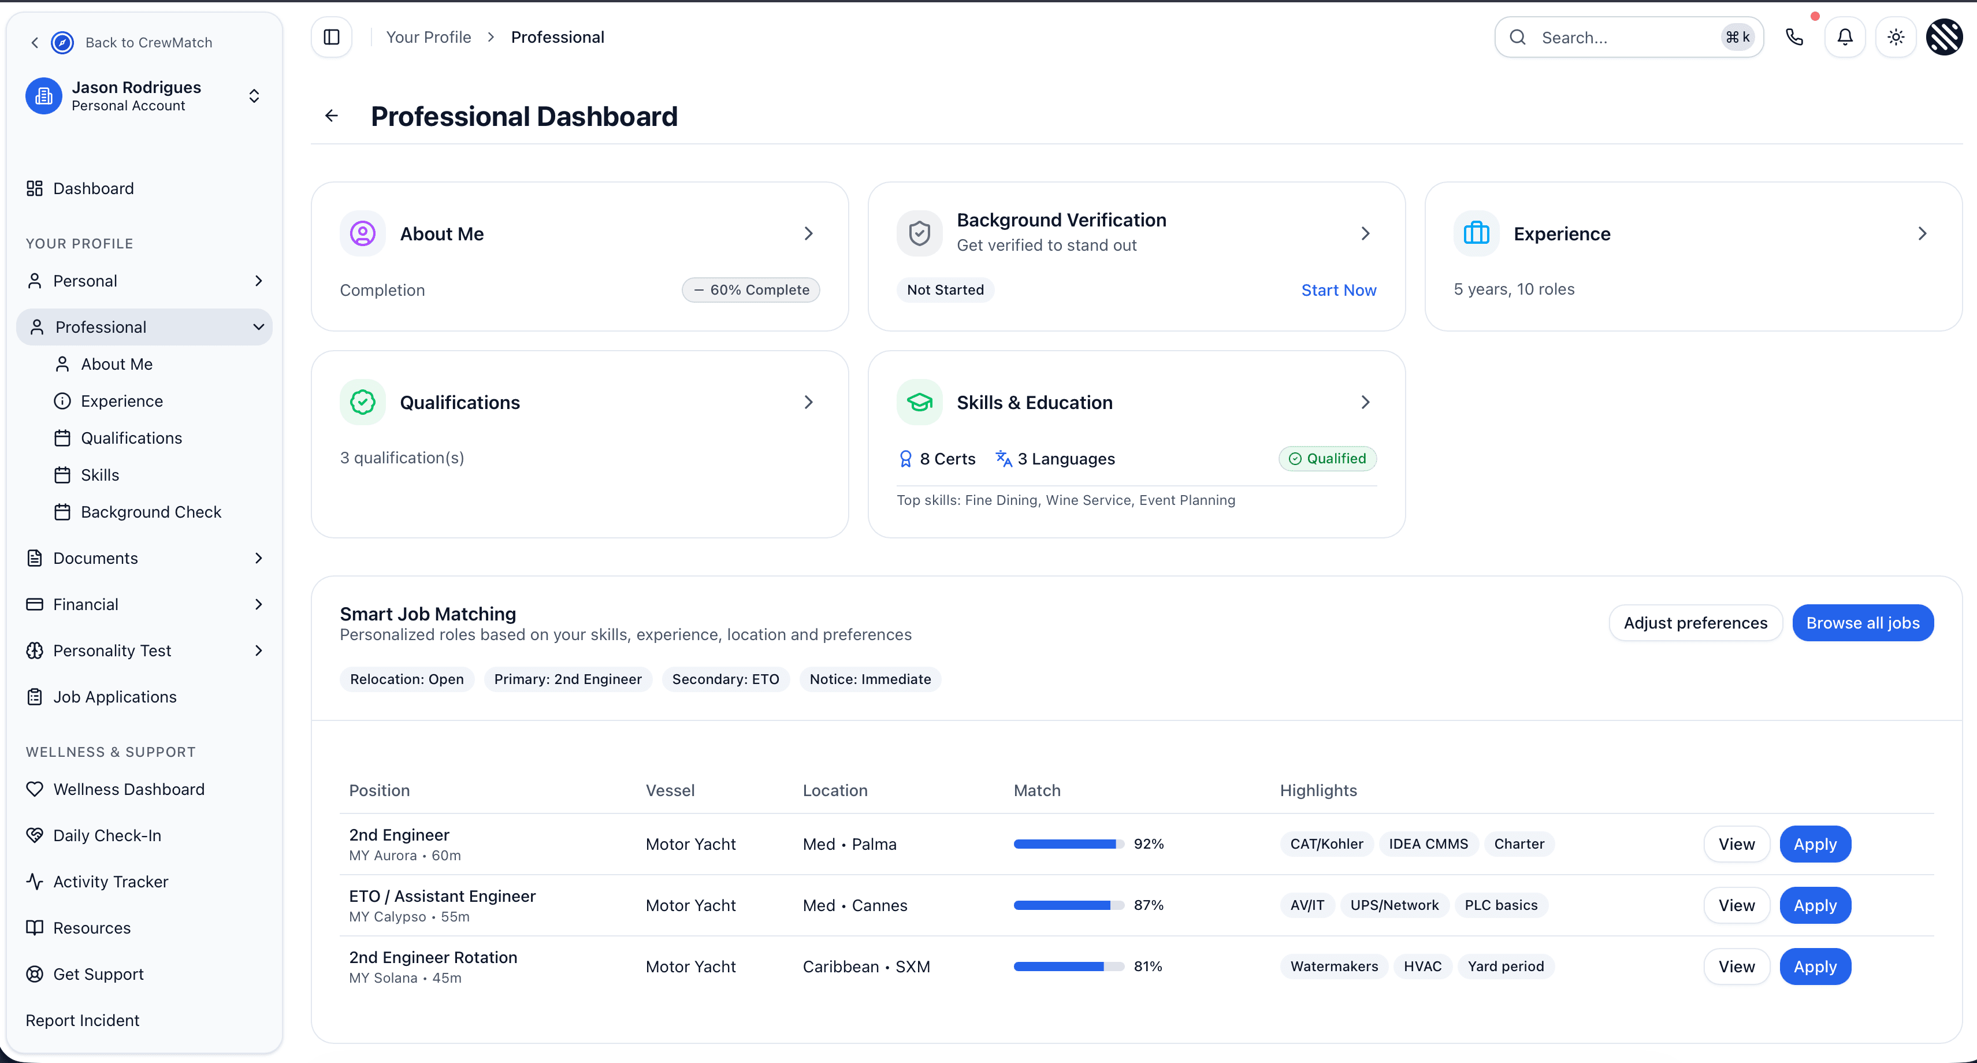Click the Relocation: Open tag
The image size is (1977, 1063).
pyautogui.click(x=407, y=679)
